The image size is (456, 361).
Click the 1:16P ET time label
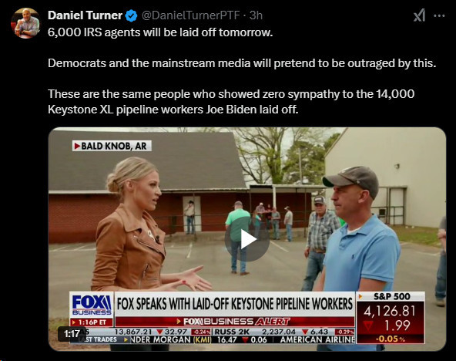click(x=92, y=322)
